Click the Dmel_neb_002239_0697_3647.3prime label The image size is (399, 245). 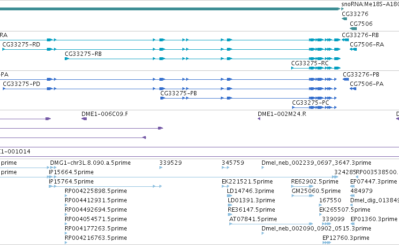tap(316, 163)
